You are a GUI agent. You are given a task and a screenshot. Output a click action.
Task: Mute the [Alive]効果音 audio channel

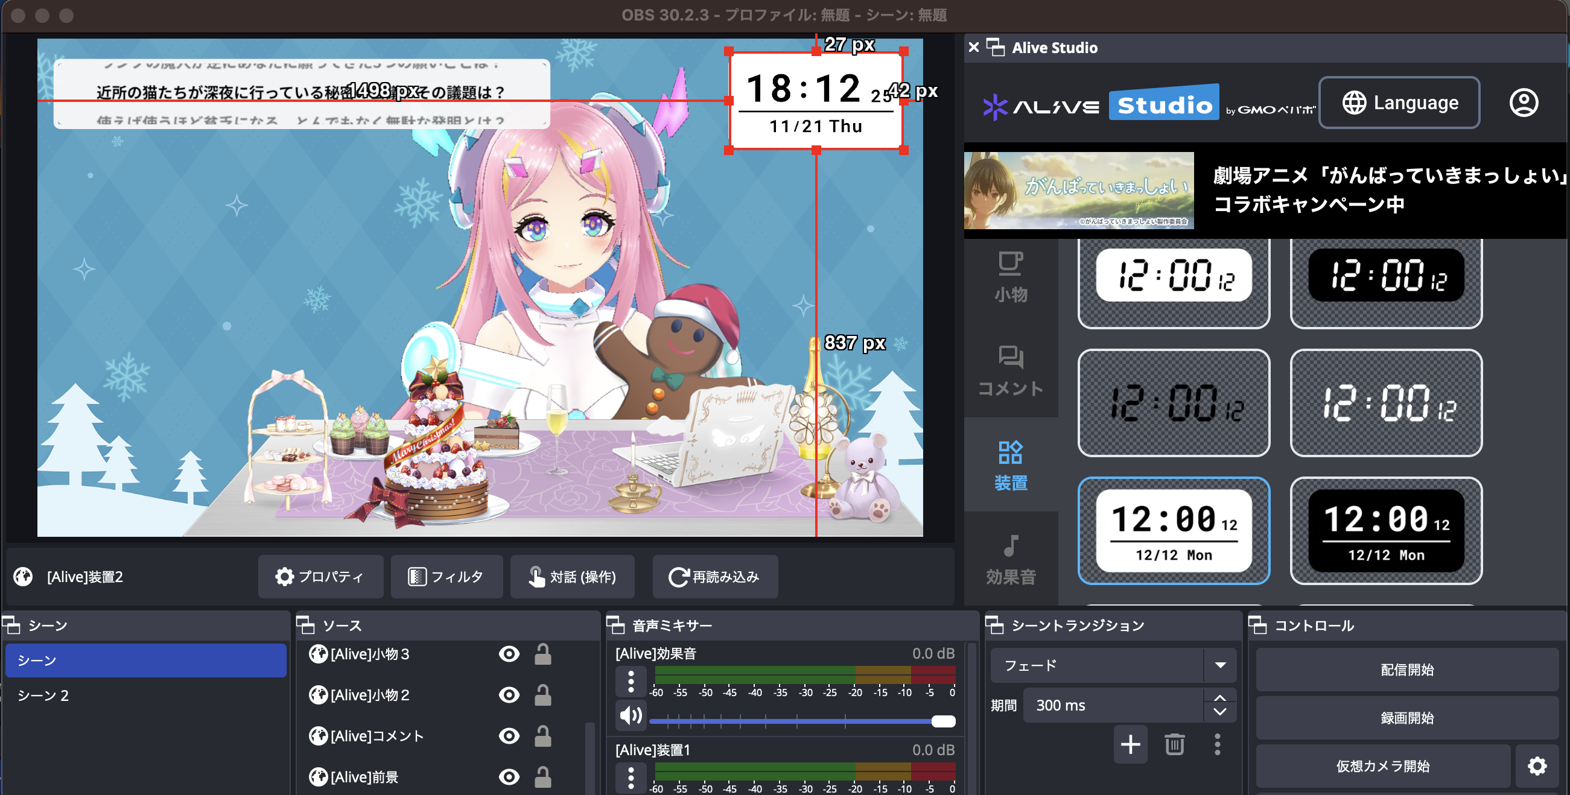[631, 715]
